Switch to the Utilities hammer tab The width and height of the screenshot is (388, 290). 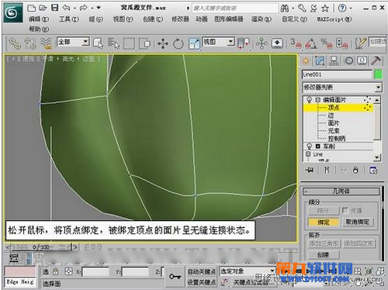coord(376,60)
